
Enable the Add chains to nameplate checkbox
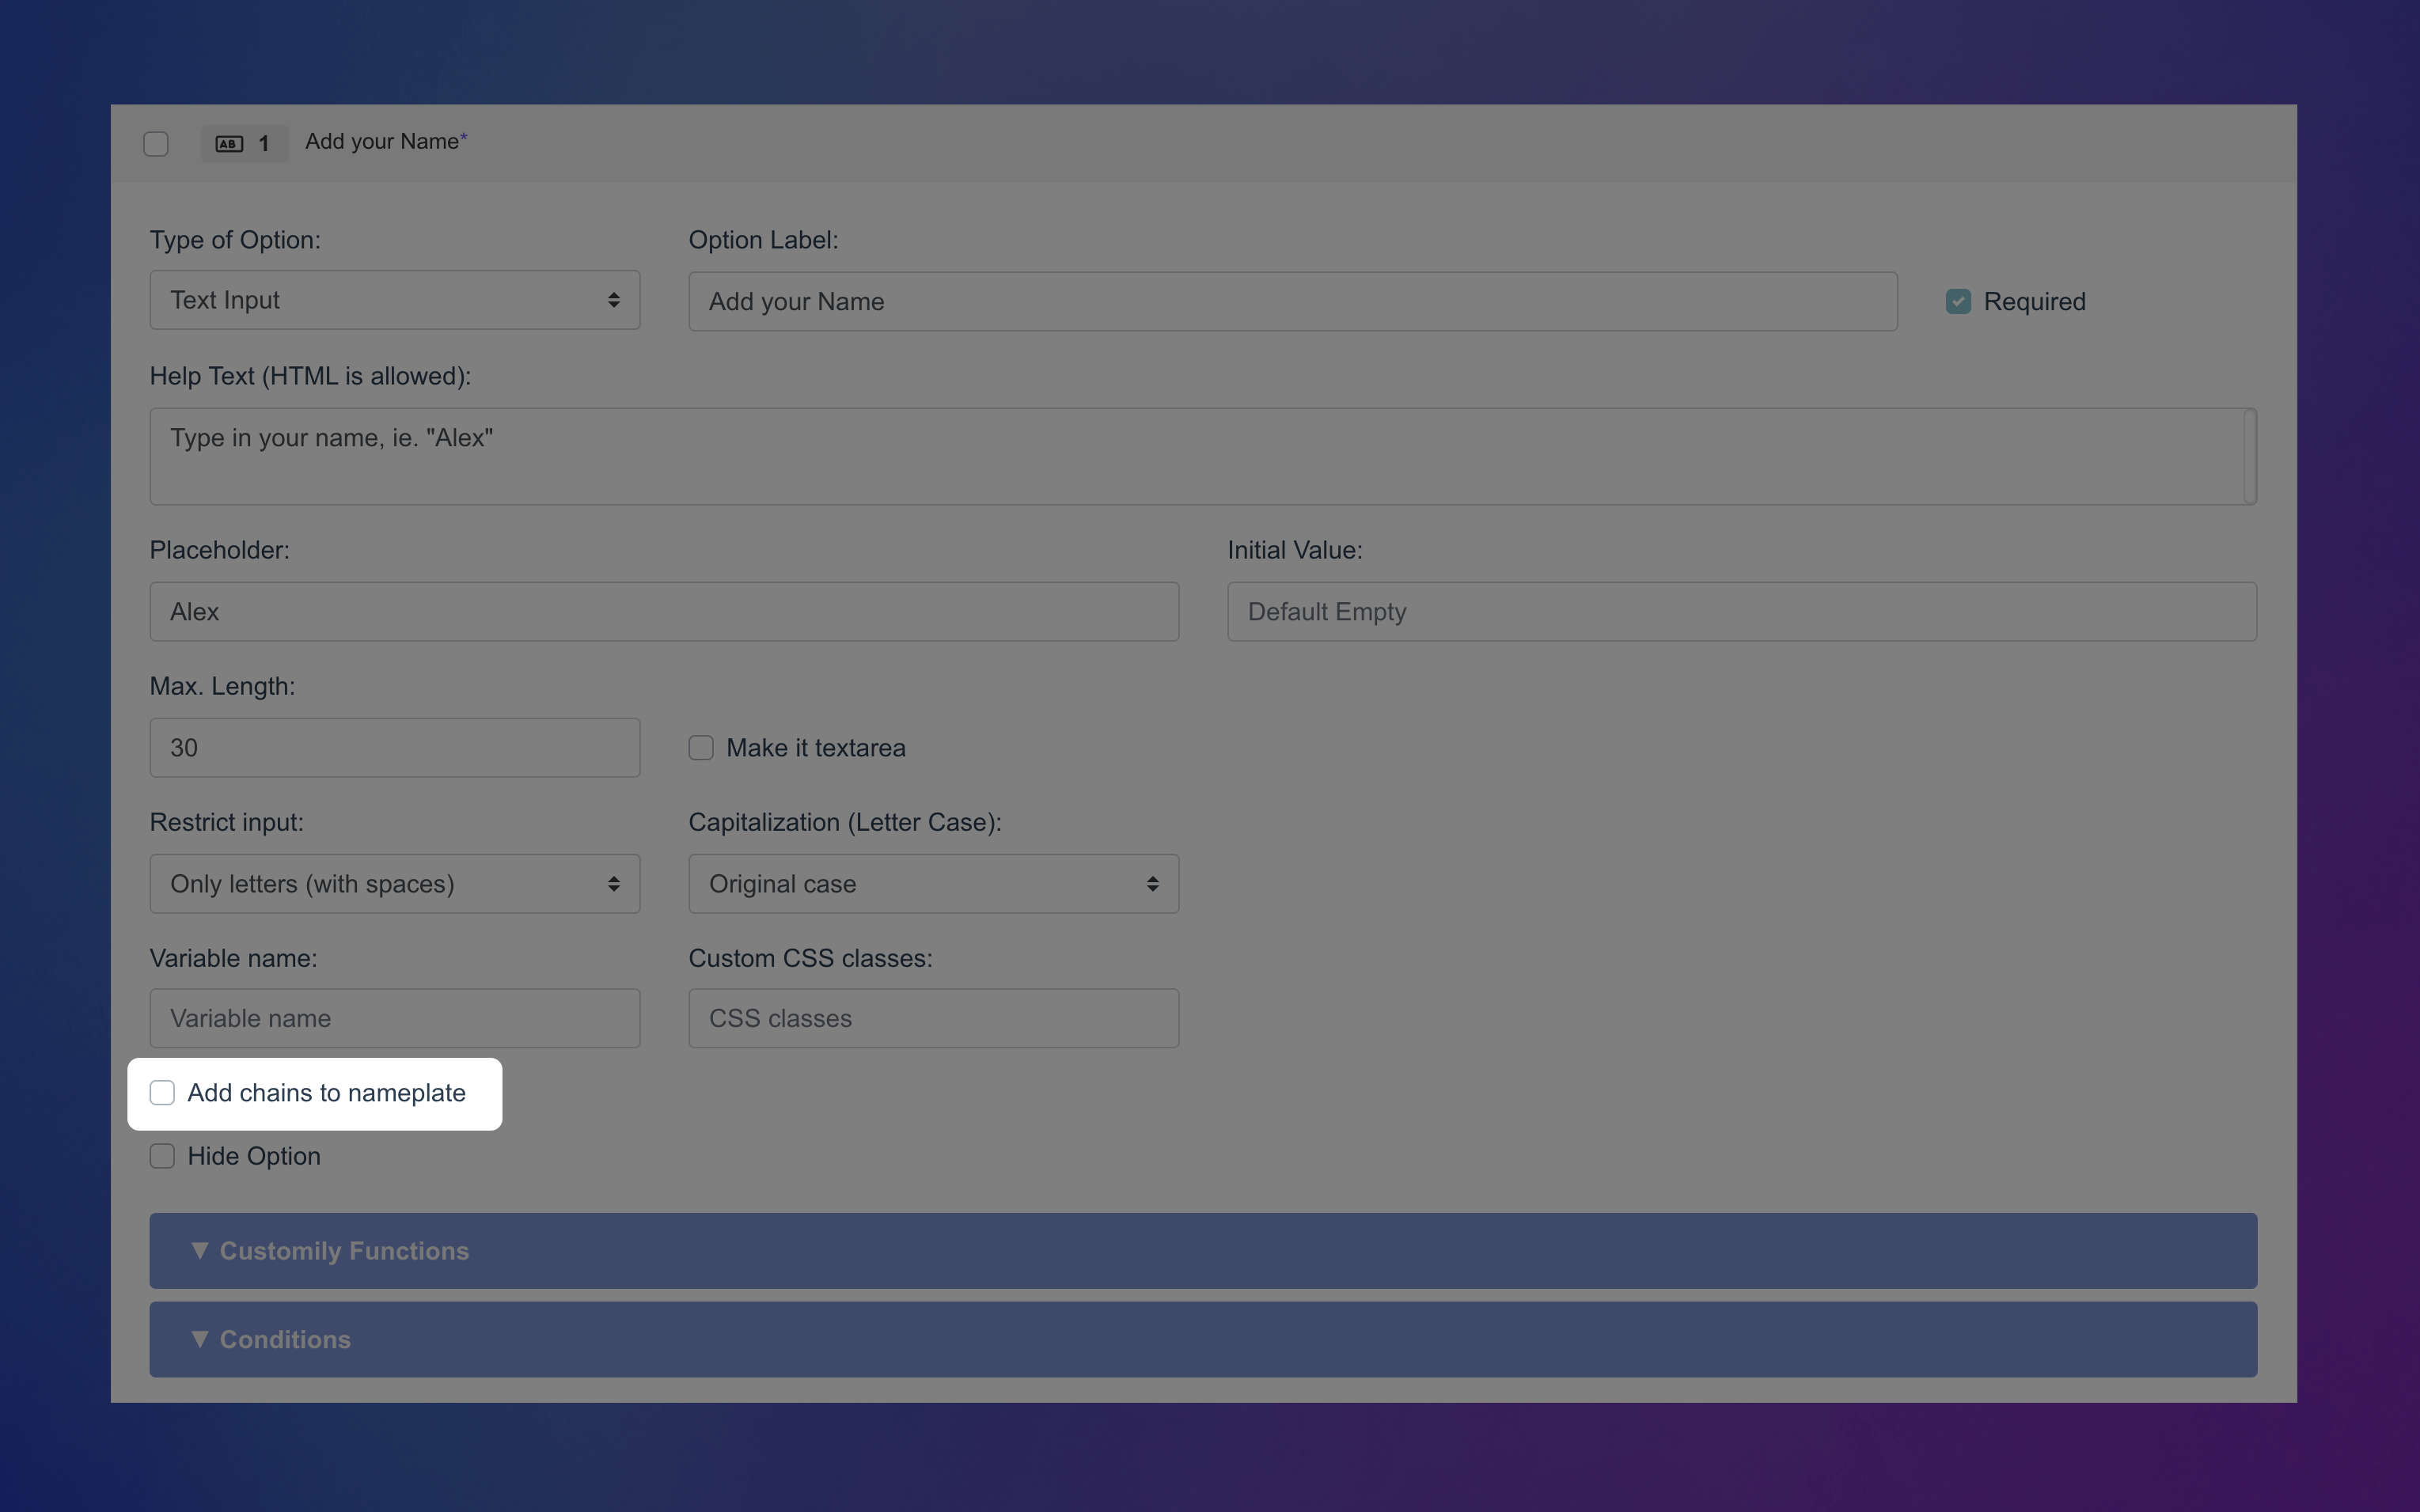[x=162, y=1093]
